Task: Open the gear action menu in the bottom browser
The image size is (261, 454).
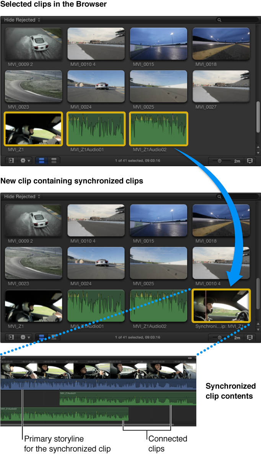Action: click(25, 337)
